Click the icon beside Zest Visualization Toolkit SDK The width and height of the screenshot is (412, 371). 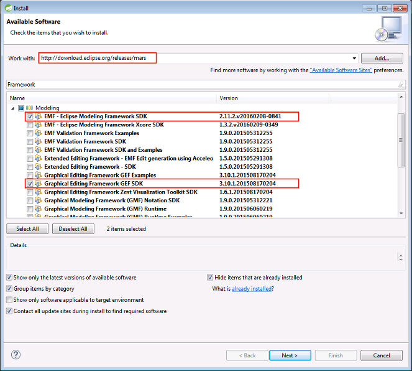point(39,192)
